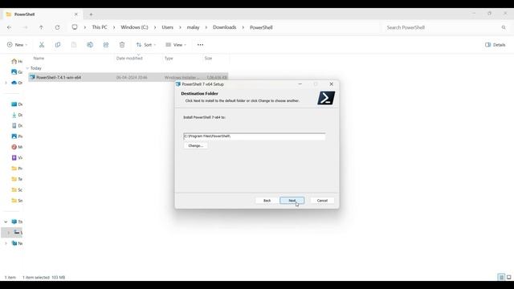Viewport: 514px width, 289px height.
Task: Go to Users in the address breadcrumb
Action: [168, 27]
